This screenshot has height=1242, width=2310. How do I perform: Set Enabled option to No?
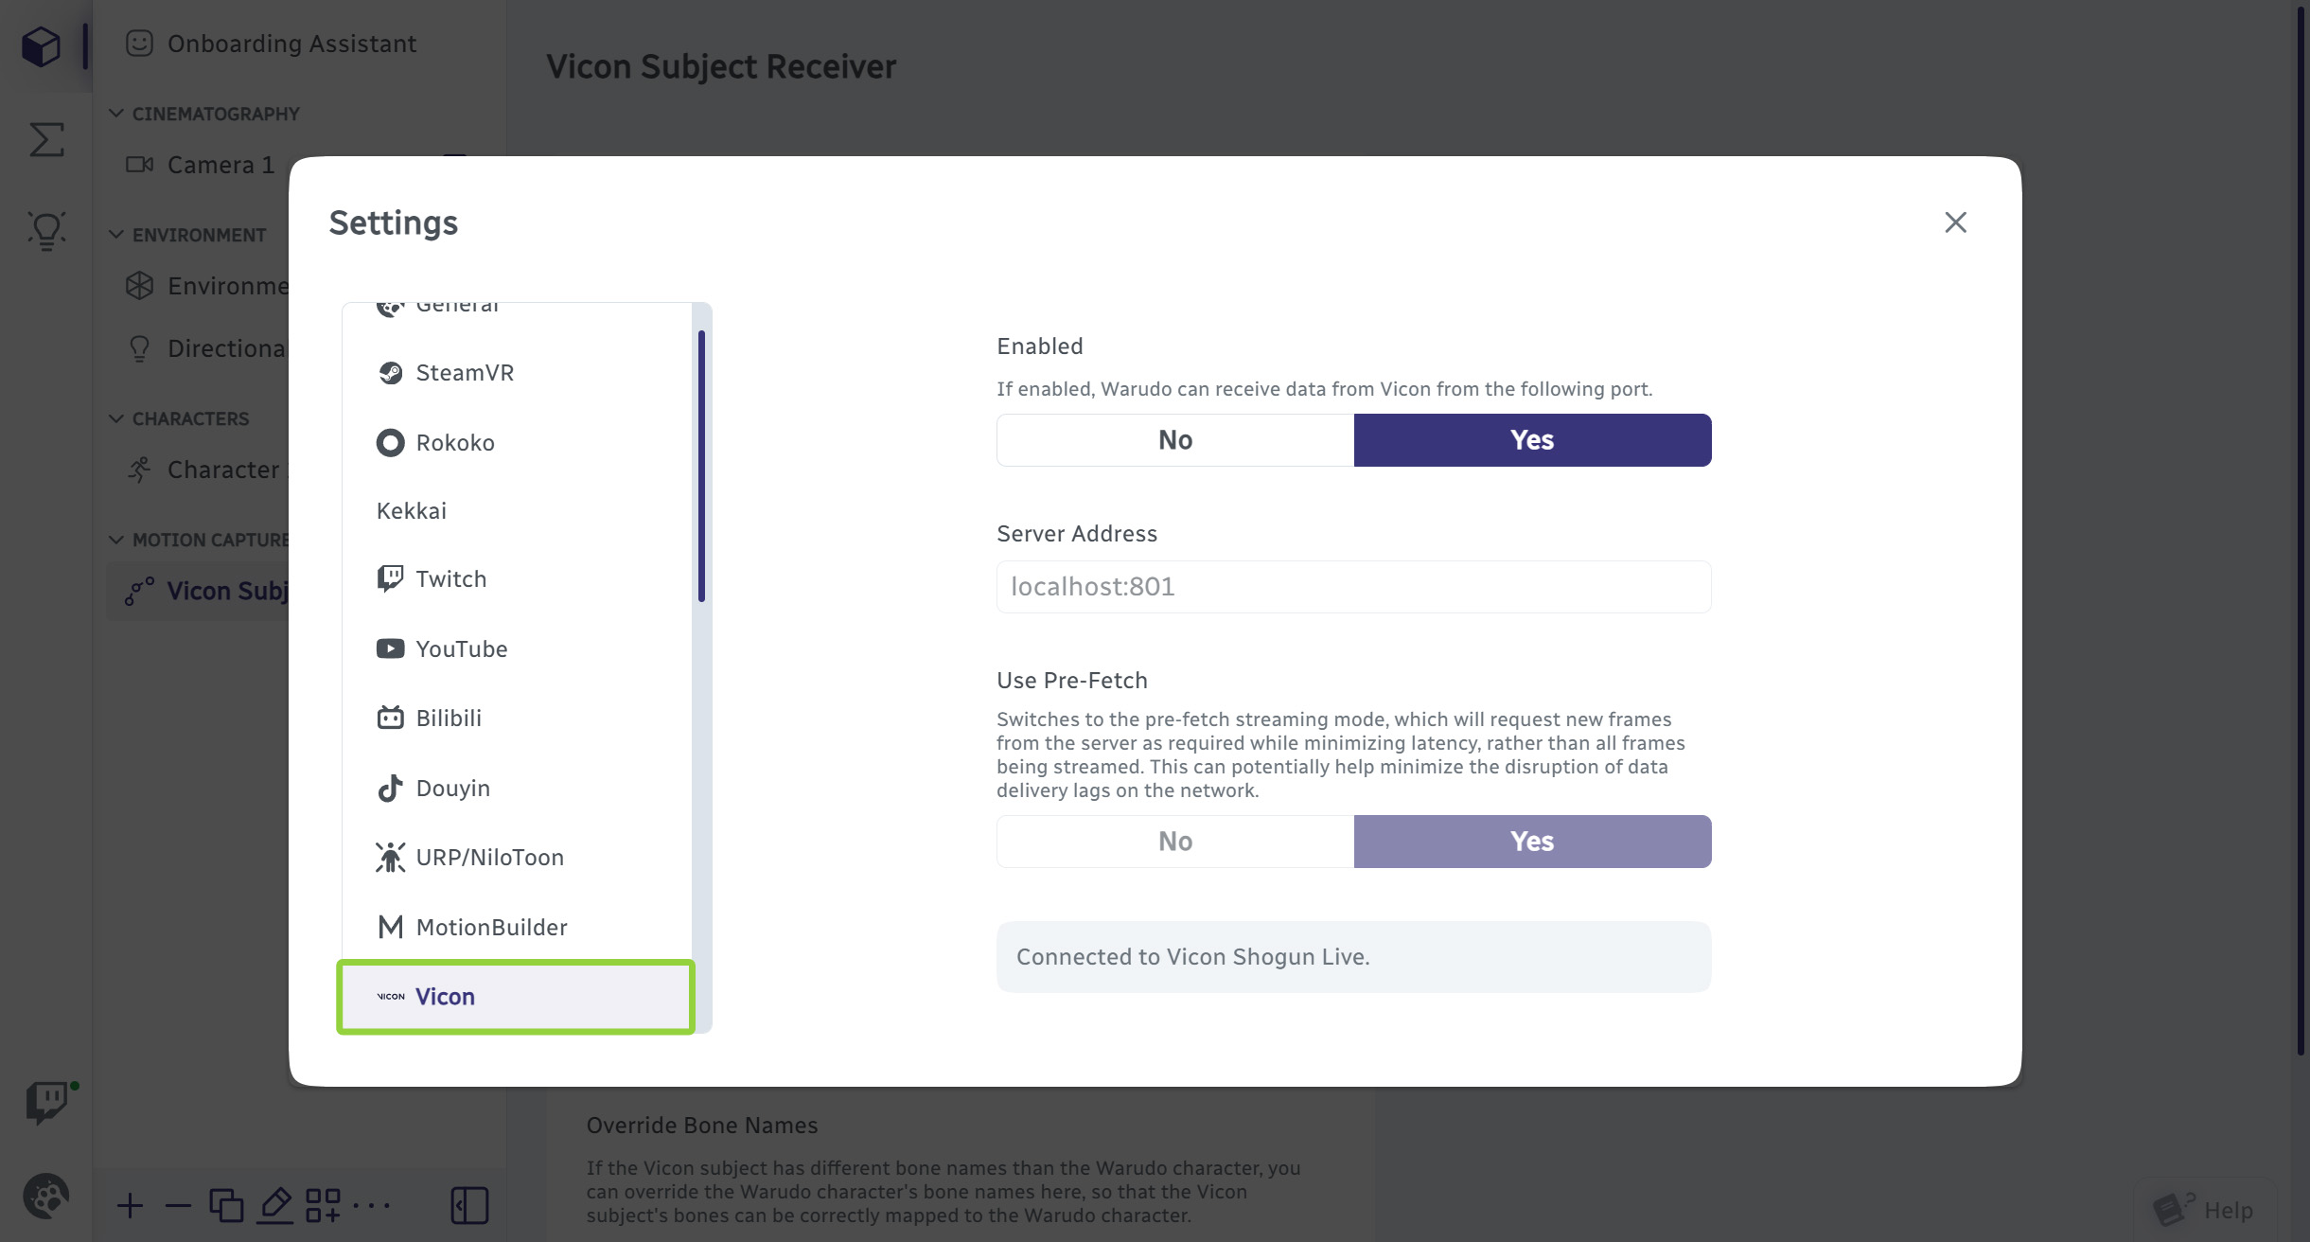coord(1174,440)
